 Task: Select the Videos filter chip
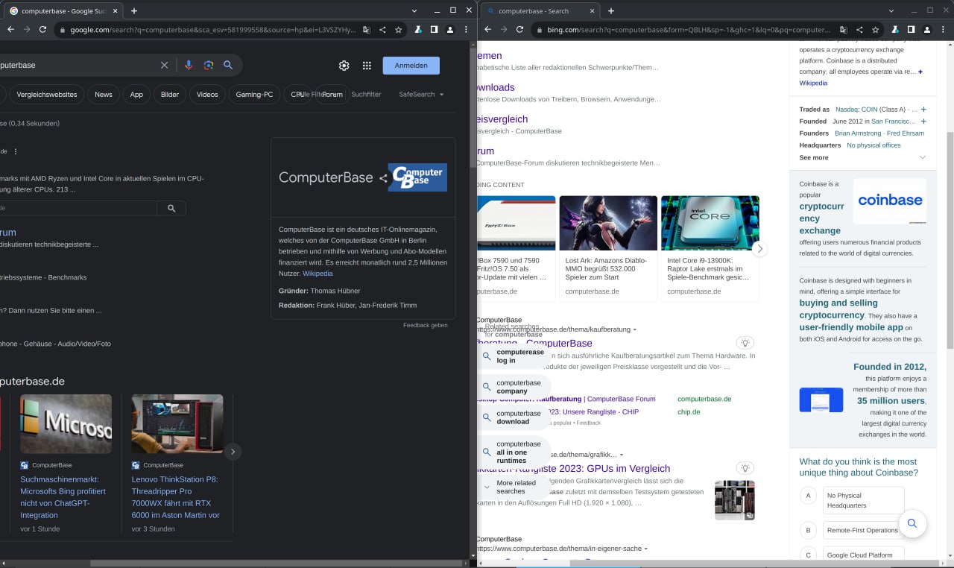pos(207,95)
